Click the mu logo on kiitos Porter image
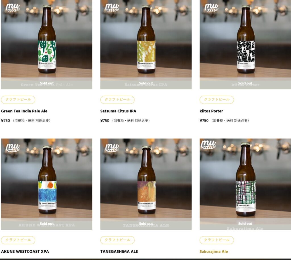Screen dimensions: 291x260 pos(211,8)
